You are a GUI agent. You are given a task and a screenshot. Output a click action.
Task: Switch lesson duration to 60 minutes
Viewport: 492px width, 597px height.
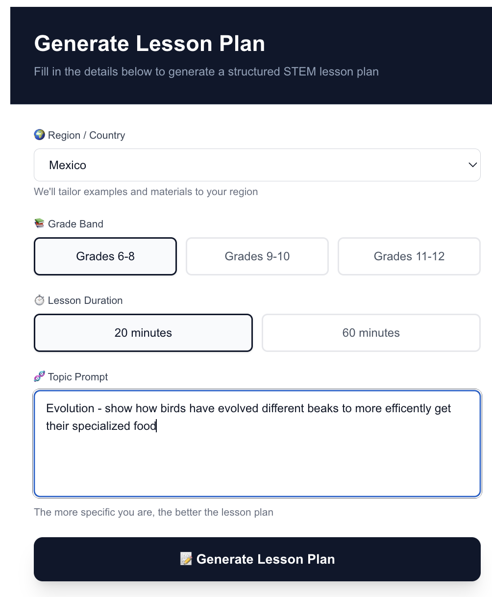371,333
